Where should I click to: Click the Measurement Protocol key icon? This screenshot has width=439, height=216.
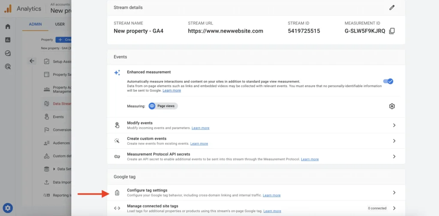pos(117,156)
